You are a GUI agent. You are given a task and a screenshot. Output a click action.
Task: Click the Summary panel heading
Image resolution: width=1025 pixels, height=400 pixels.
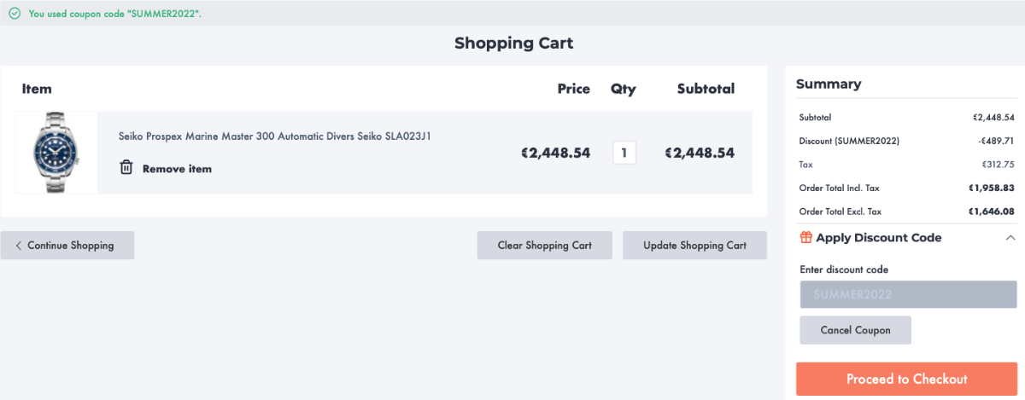(x=829, y=84)
